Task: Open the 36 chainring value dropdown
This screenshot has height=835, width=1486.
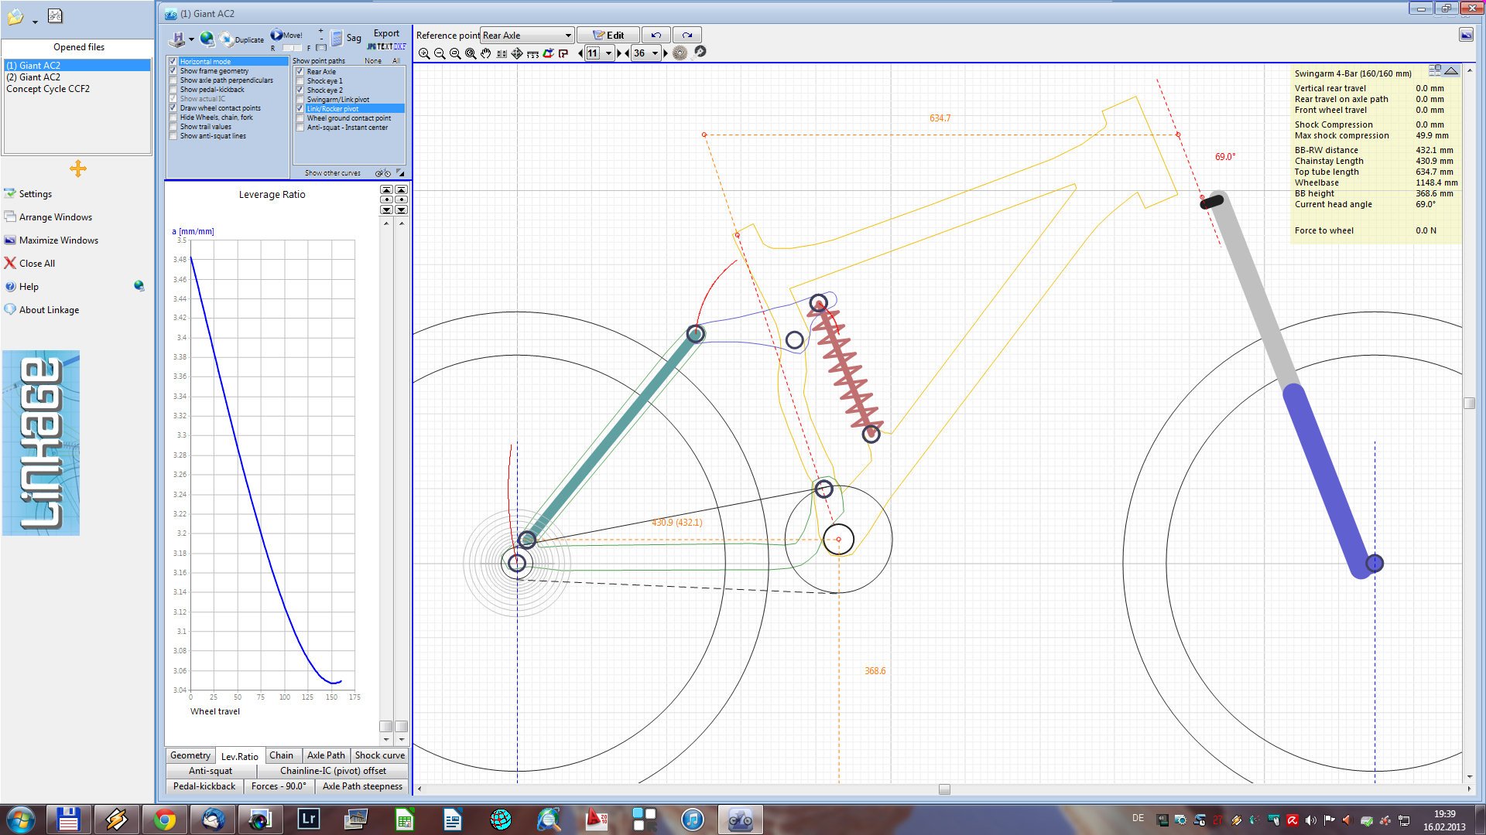Action: point(655,53)
